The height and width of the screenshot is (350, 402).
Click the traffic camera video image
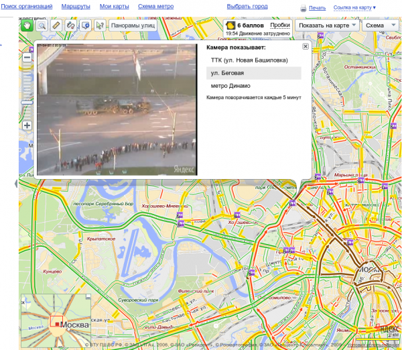(x=117, y=110)
